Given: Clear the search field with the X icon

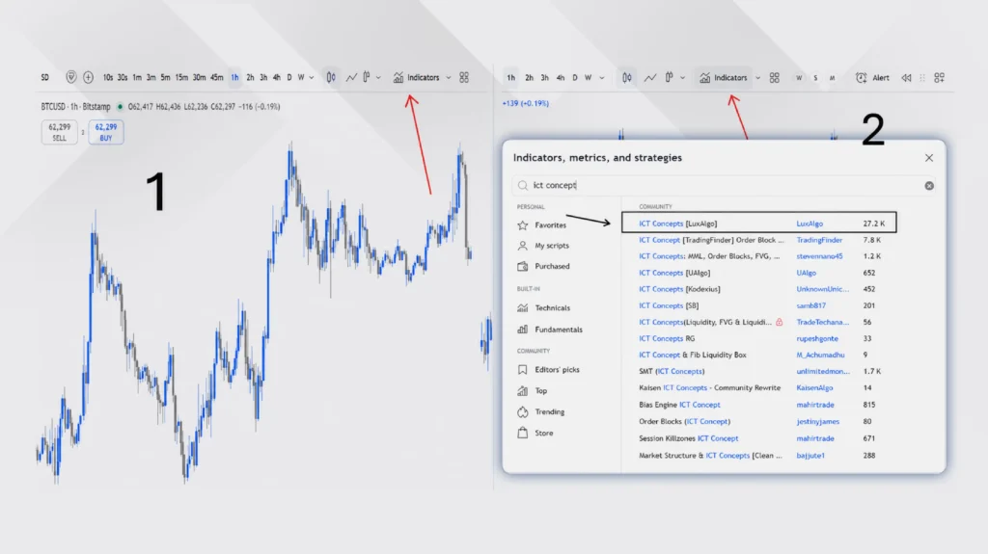Looking at the screenshot, I should coord(929,186).
